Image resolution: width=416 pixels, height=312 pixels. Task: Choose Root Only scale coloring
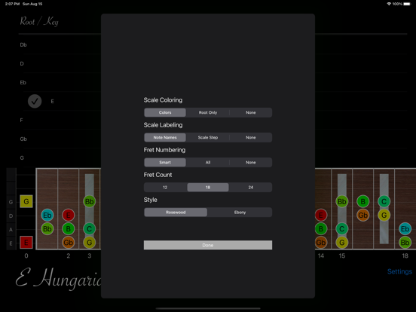pos(208,112)
